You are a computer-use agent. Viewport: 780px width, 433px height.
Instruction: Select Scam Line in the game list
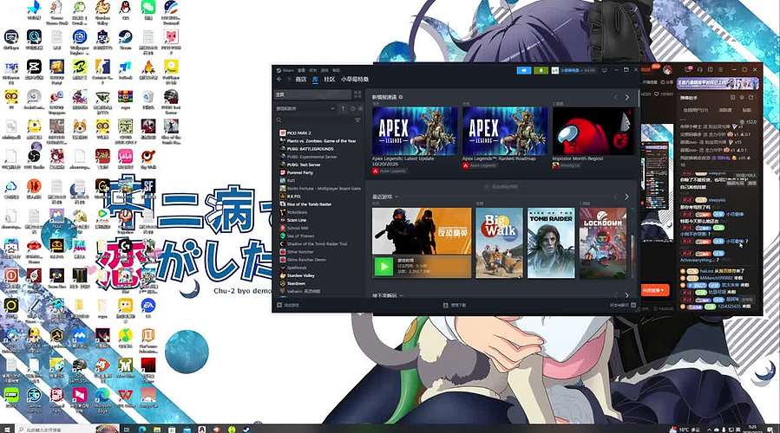(293, 221)
